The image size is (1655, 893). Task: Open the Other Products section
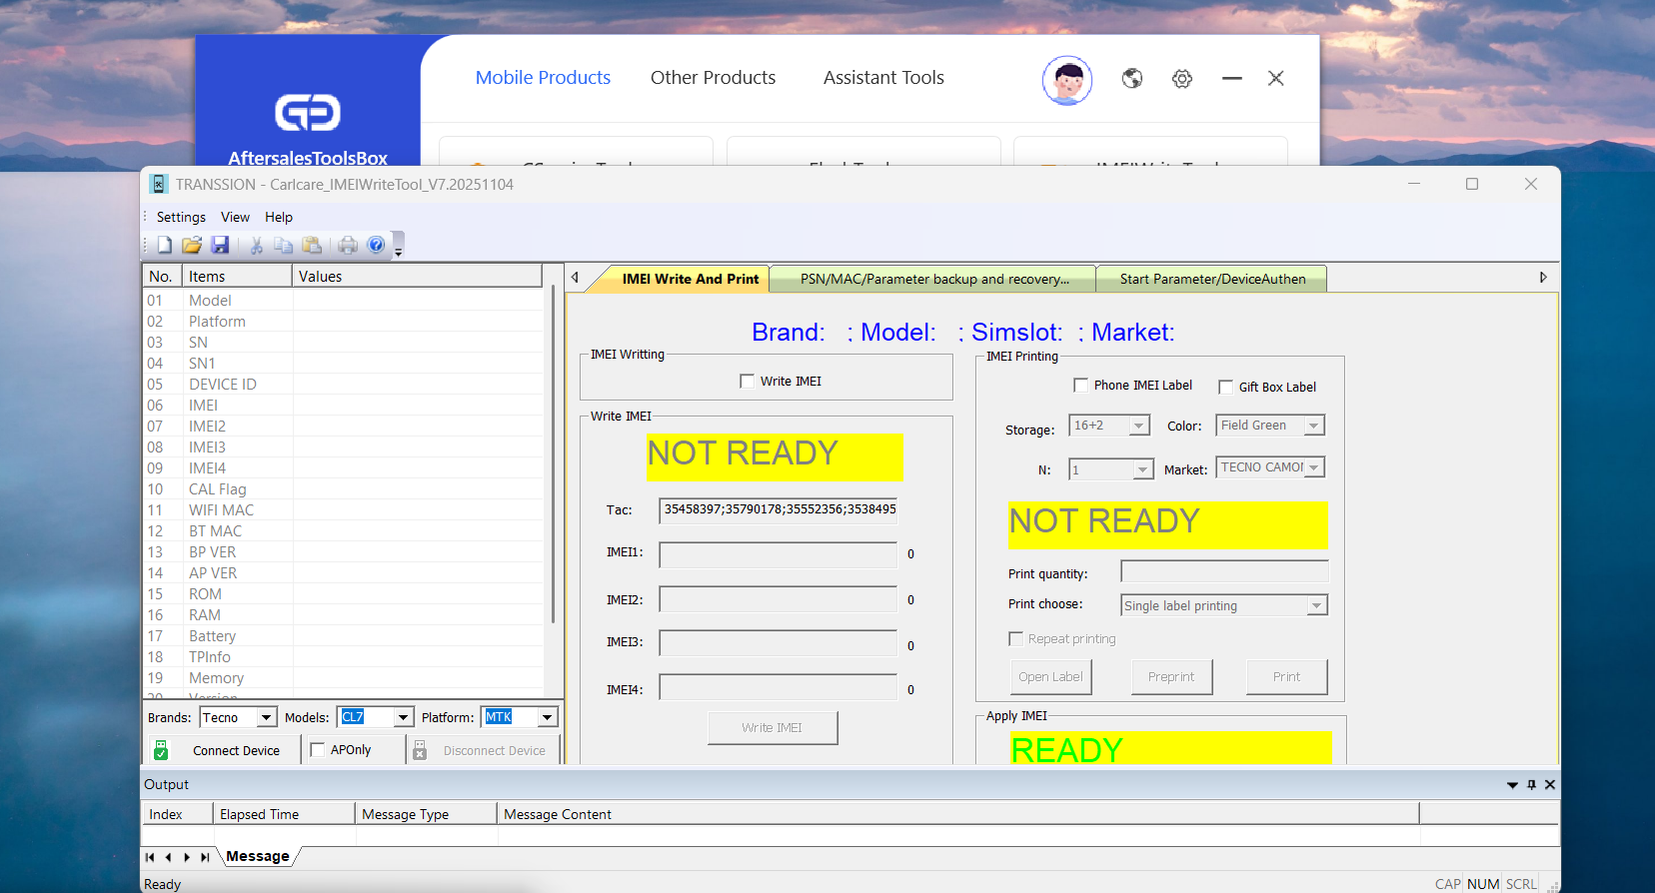[x=713, y=78]
